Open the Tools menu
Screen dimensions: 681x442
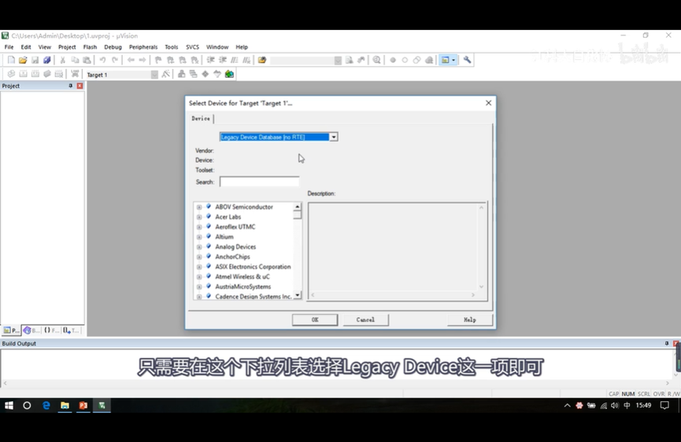pyautogui.click(x=171, y=47)
